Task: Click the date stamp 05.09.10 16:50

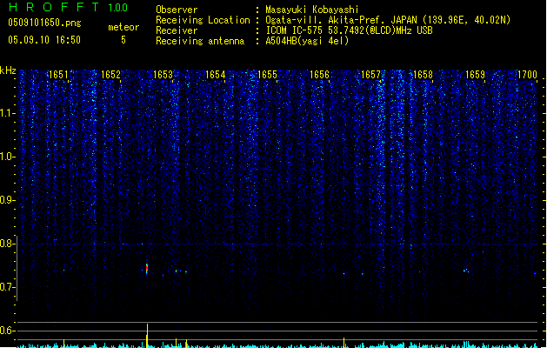Action: pyautogui.click(x=44, y=40)
